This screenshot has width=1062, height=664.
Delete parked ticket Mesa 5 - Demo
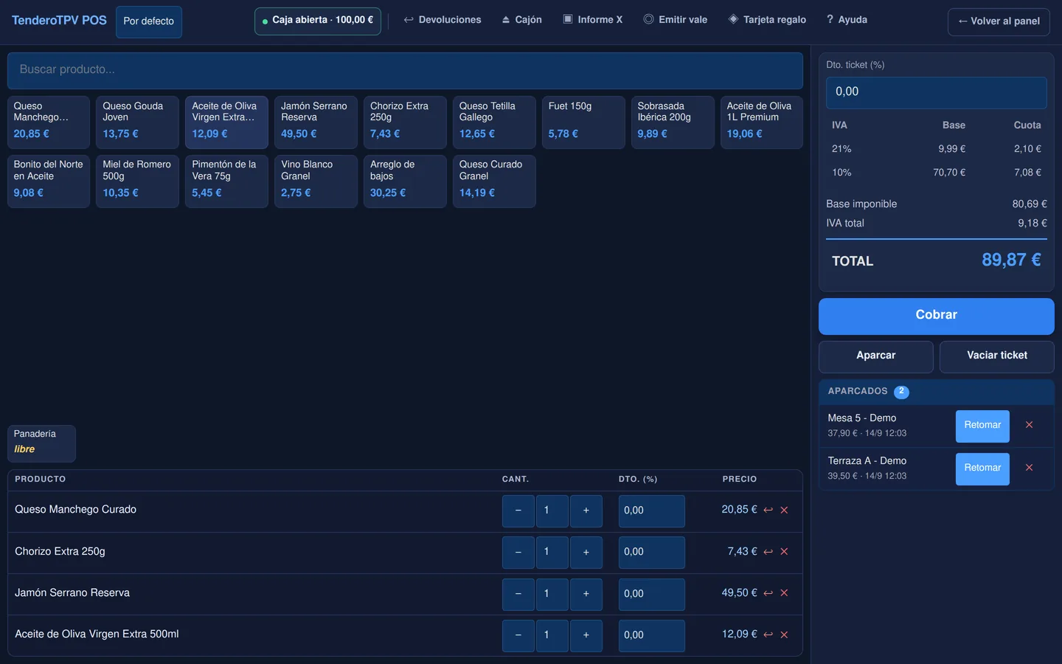click(1029, 425)
